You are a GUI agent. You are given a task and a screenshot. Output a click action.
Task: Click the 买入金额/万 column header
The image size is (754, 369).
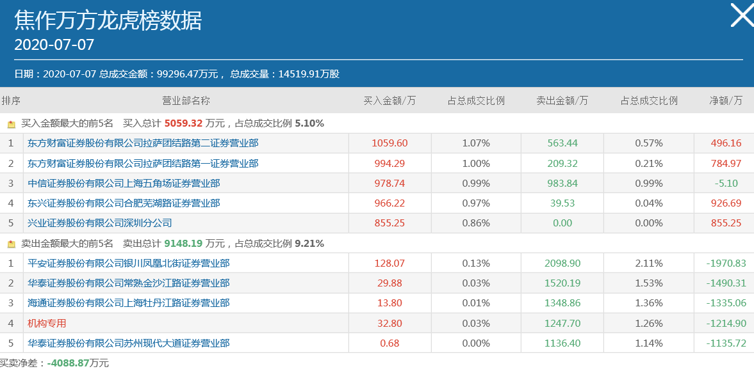(x=389, y=101)
